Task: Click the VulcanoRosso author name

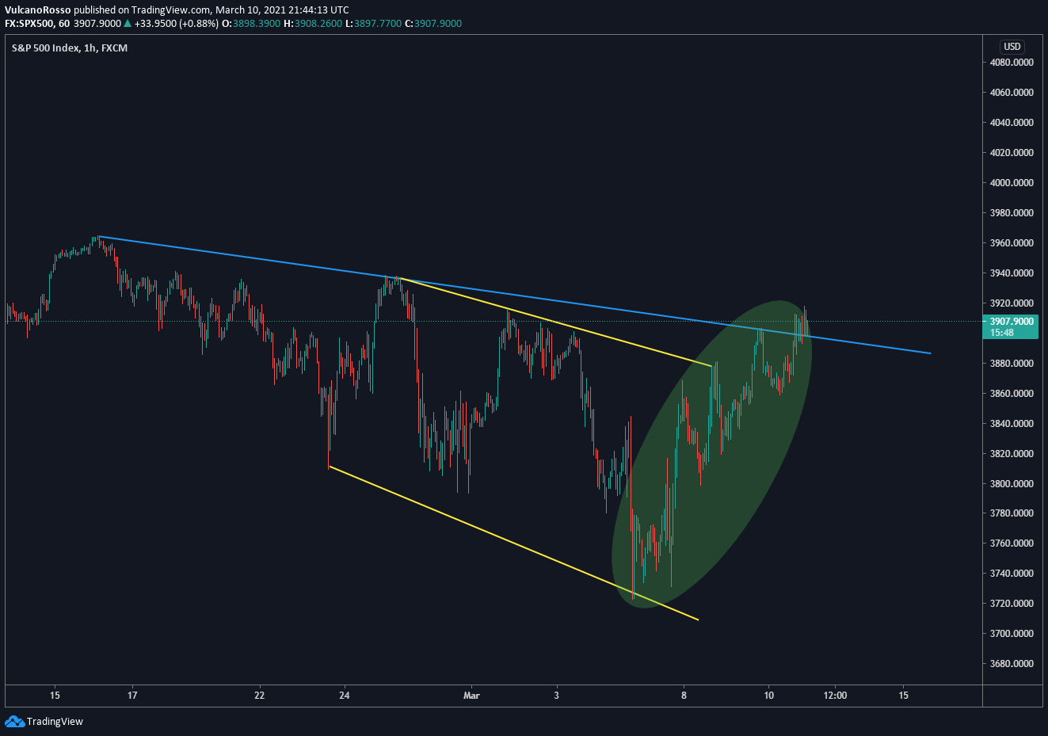Action: pyautogui.click(x=38, y=10)
